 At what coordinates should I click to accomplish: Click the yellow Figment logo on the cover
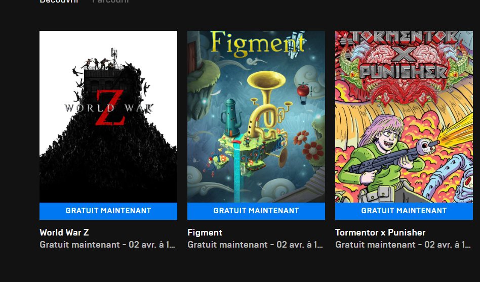coord(258,44)
